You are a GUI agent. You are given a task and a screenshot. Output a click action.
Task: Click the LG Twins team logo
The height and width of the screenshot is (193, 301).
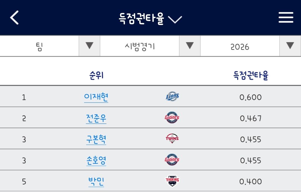(172, 138)
